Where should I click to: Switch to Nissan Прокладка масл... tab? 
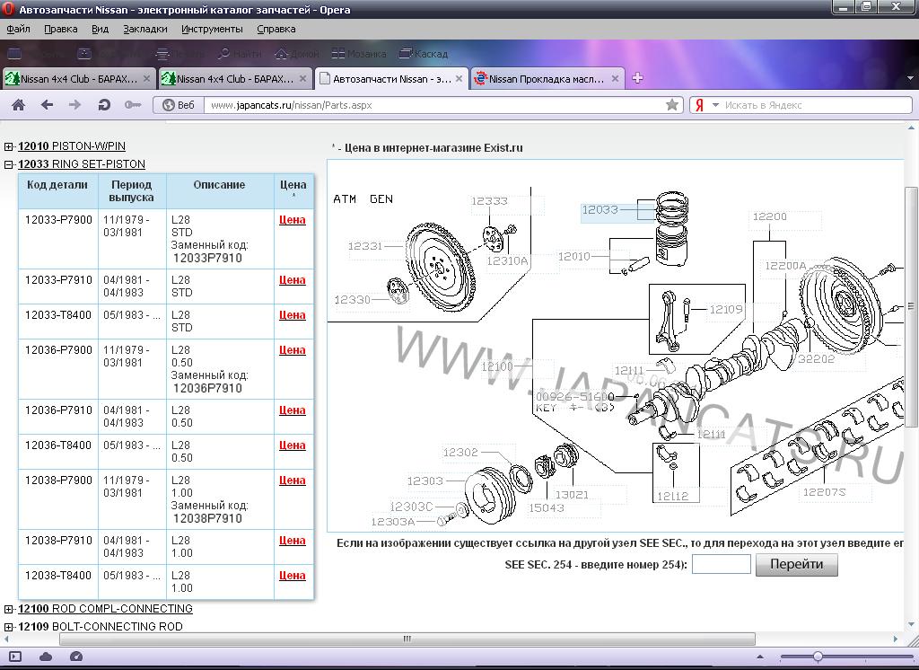click(547, 79)
